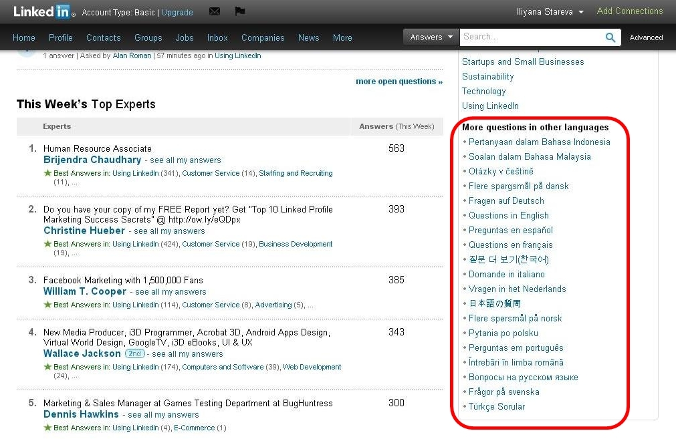676x439 pixels.
Task: Click Otázky v češtině link
Action: (501, 172)
